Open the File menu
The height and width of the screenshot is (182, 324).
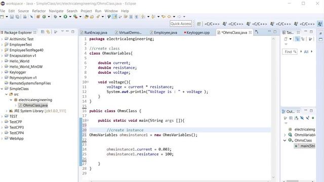coord(3,11)
